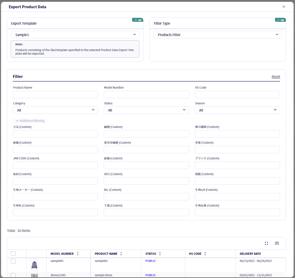Sort by Model Number column arrows

[78, 254]
